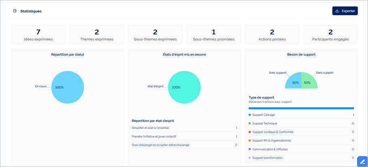Click the 'Sans support' chart label
The image size is (368, 167).
tap(325, 73)
